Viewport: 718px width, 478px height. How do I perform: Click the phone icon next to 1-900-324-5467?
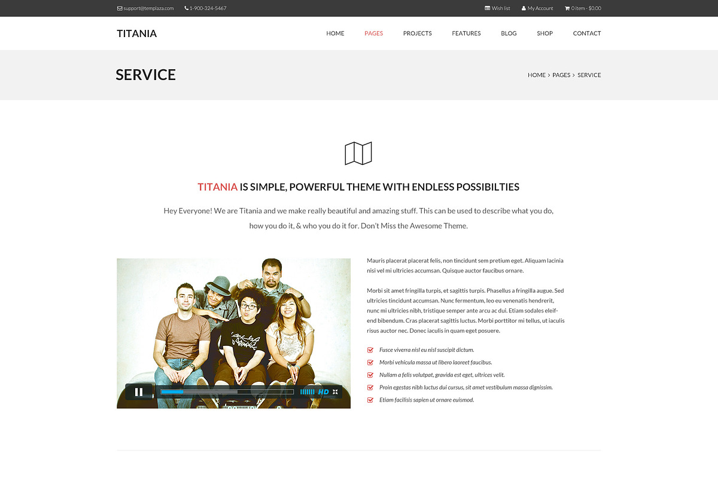186,8
